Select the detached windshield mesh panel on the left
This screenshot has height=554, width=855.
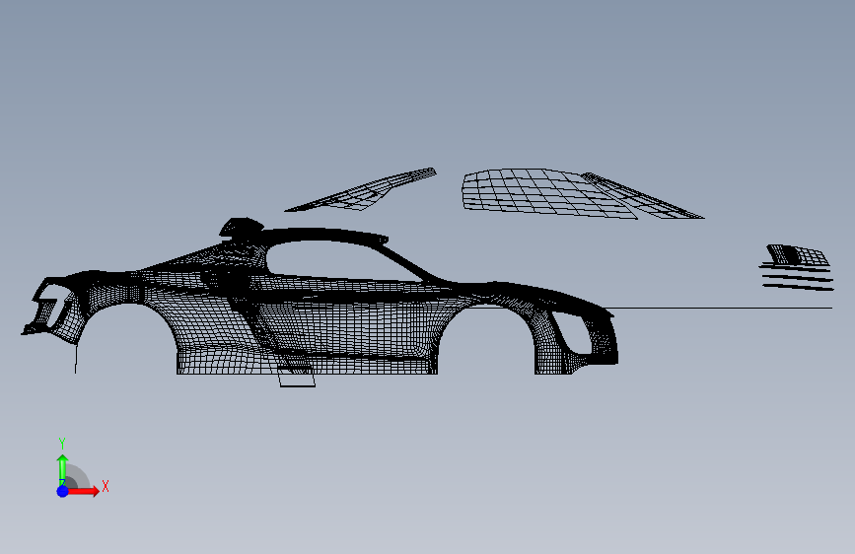(x=361, y=190)
